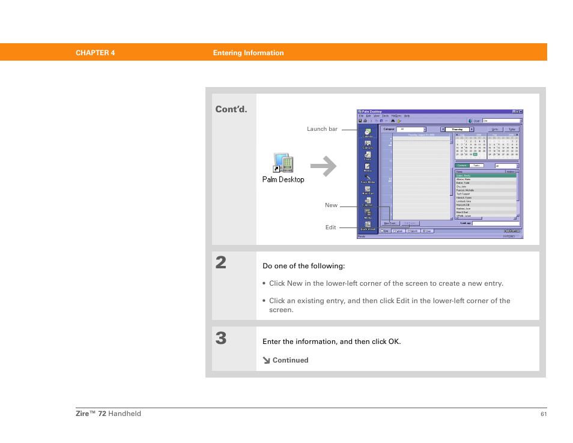Open Calendar from the launch bar
Screen dimensions: 573x443
(368, 133)
